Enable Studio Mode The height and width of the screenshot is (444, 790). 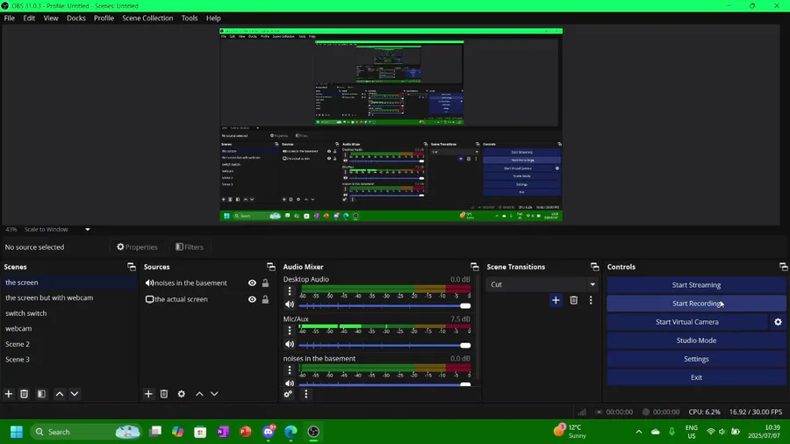696,340
